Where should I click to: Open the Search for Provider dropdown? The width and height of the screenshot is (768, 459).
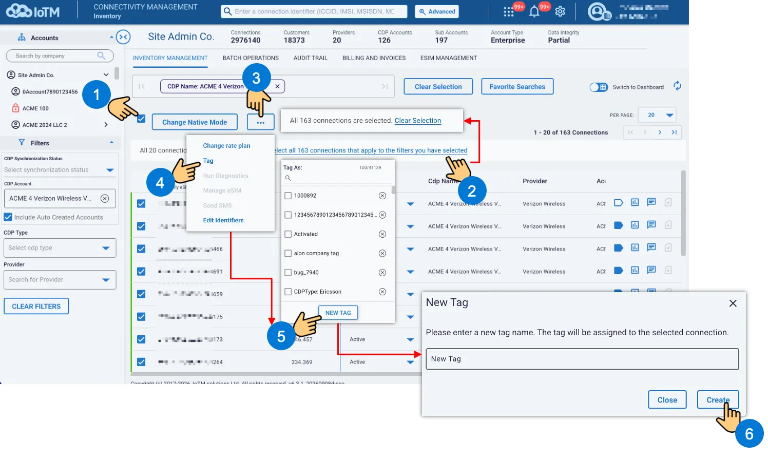(60, 280)
